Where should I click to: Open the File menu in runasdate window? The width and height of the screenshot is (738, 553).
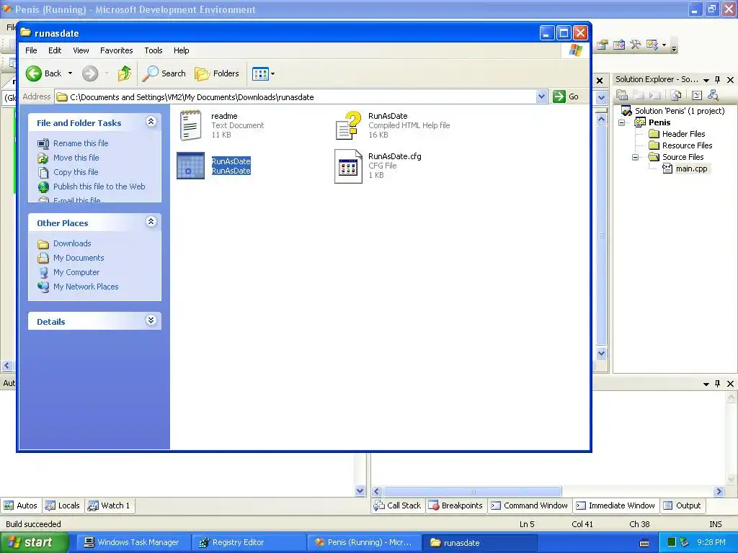31,50
